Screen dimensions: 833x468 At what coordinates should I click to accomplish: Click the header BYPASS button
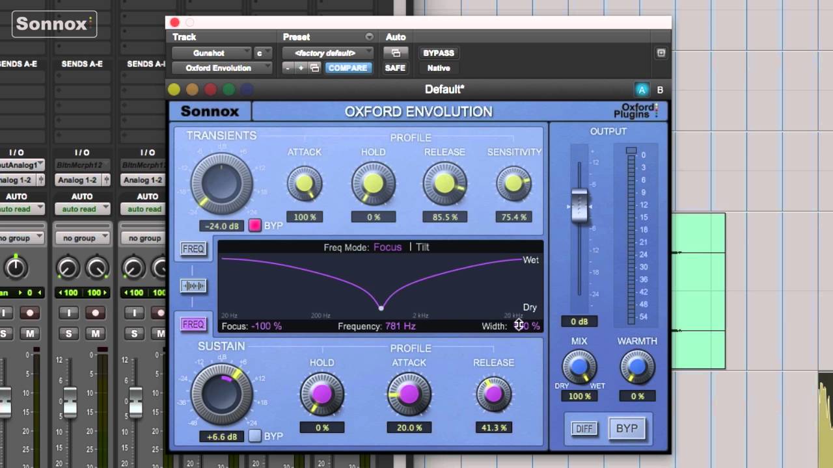click(439, 53)
